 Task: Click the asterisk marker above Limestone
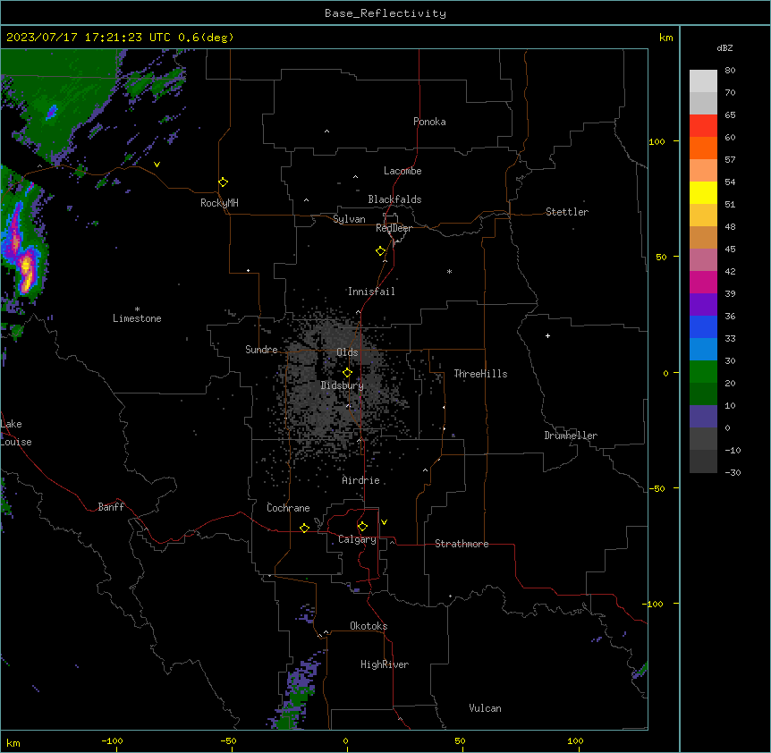(x=137, y=309)
